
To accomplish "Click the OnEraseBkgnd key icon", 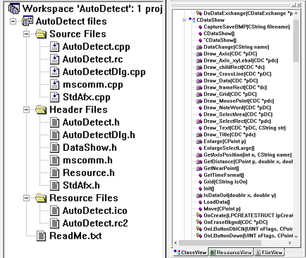I will (199, 222).
